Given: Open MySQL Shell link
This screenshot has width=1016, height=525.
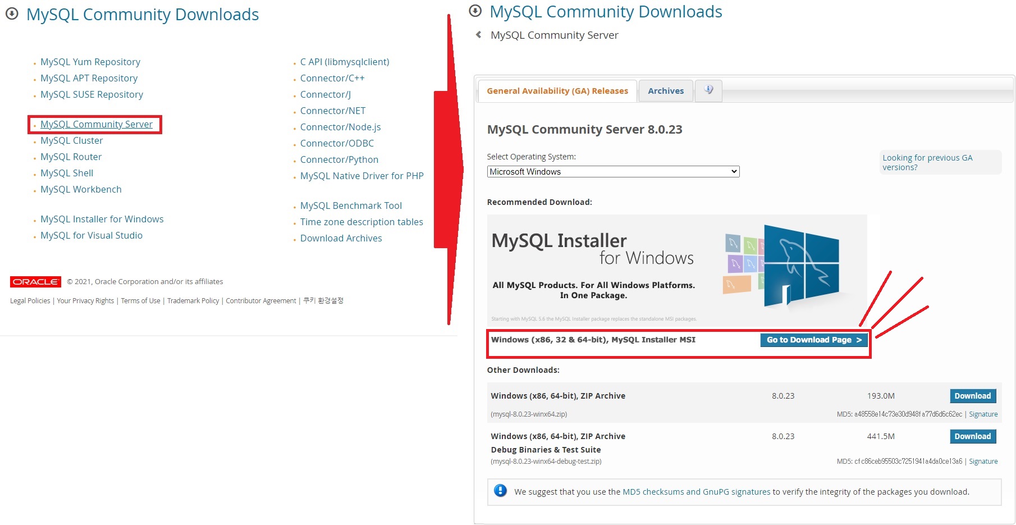Looking at the screenshot, I should tap(67, 173).
